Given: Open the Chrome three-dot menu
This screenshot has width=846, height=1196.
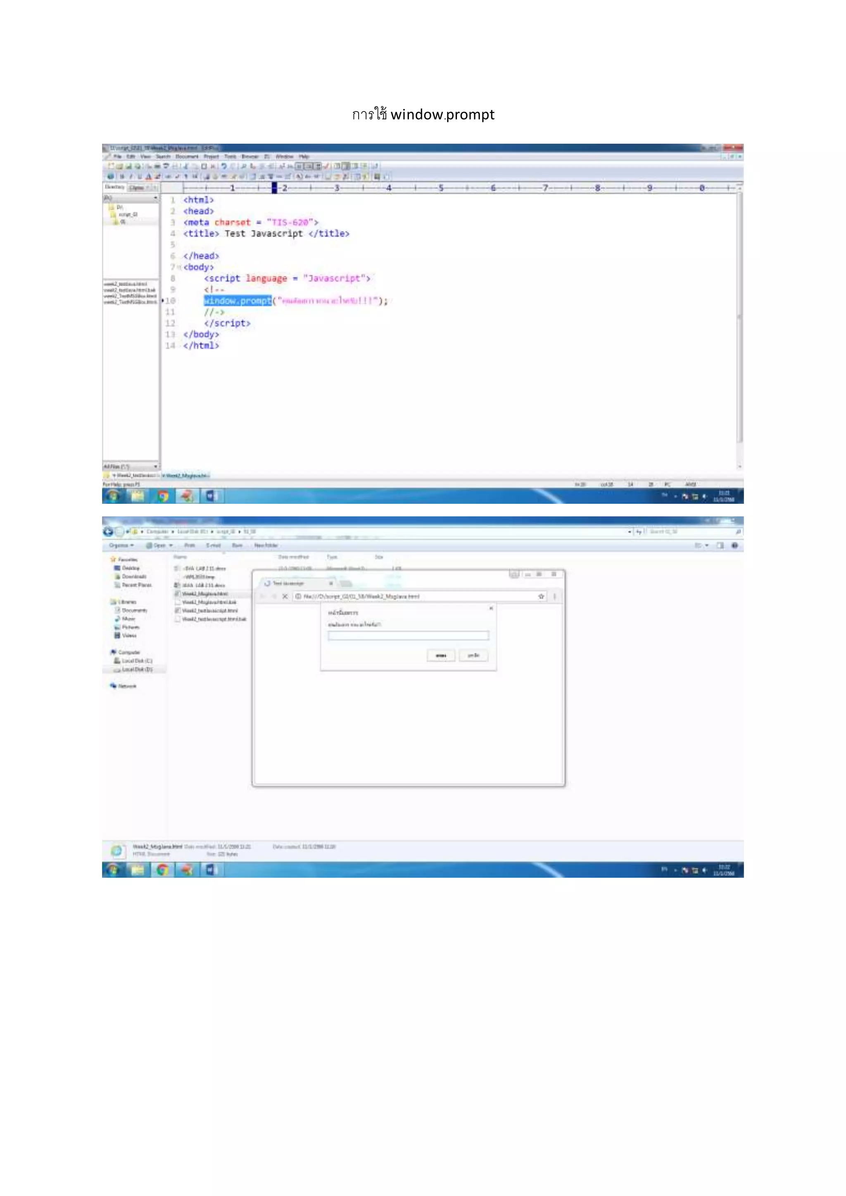Looking at the screenshot, I should pyautogui.click(x=555, y=596).
